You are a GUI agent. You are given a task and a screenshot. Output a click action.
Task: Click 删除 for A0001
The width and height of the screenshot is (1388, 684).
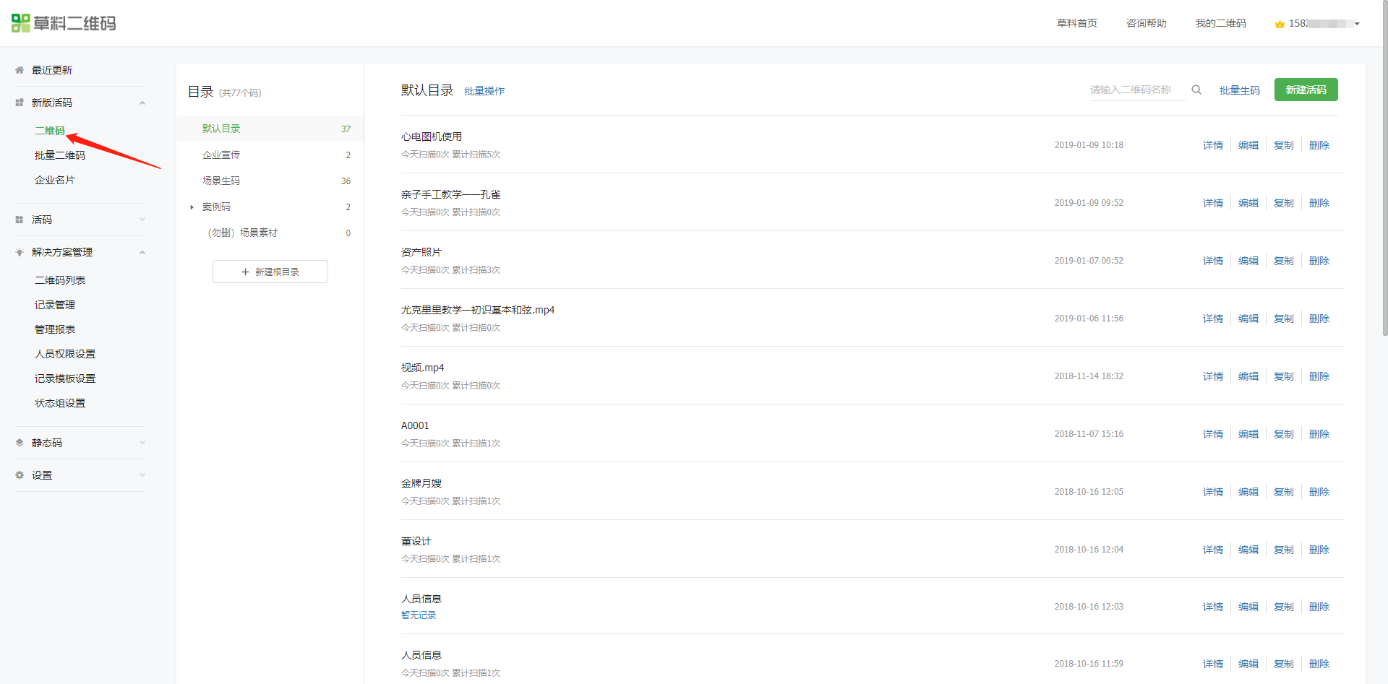click(1319, 434)
